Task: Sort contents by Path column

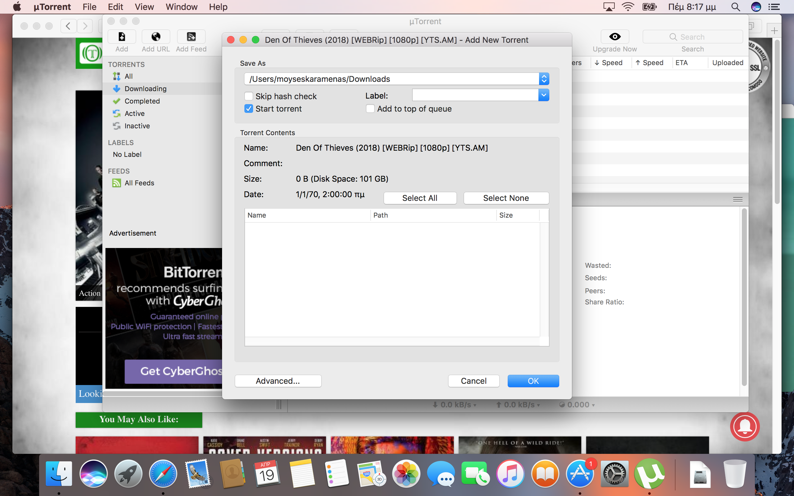Action: (433, 215)
